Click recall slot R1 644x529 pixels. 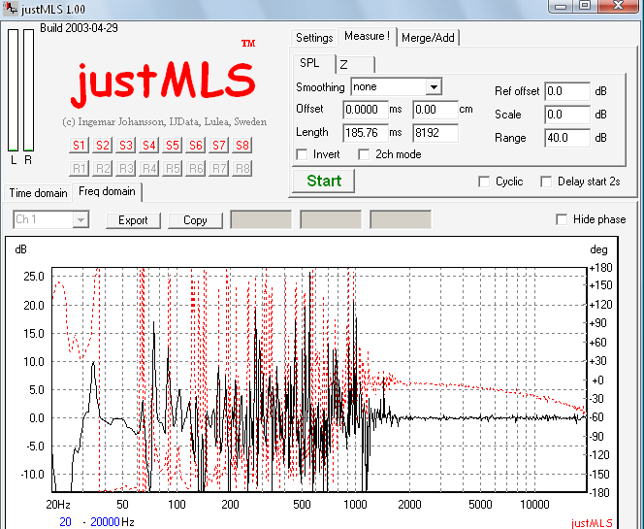[79, 169]
